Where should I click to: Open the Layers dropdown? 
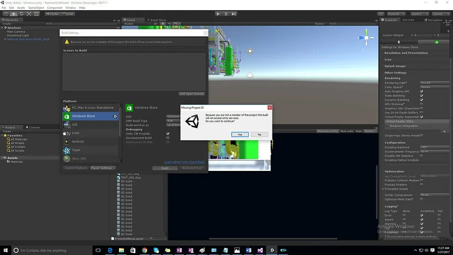pos(419,14)
